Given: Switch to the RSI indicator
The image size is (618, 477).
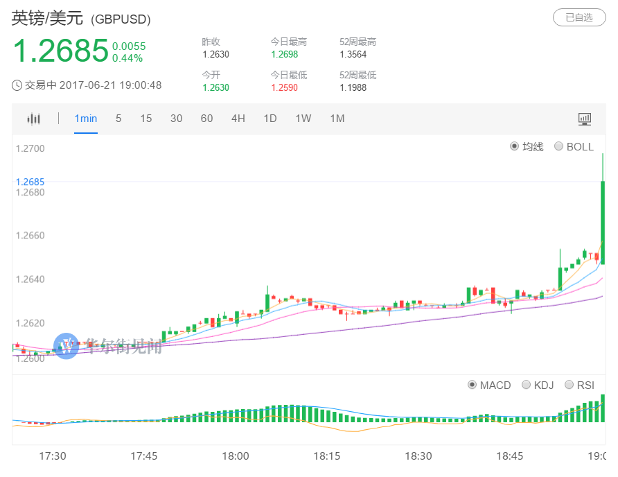Looking at the screenshot, I should [570, 385].
